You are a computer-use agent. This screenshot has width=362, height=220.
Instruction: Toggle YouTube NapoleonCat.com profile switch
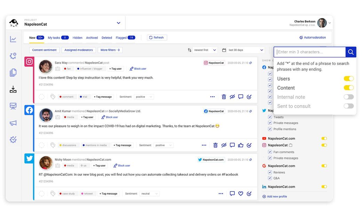324,139
